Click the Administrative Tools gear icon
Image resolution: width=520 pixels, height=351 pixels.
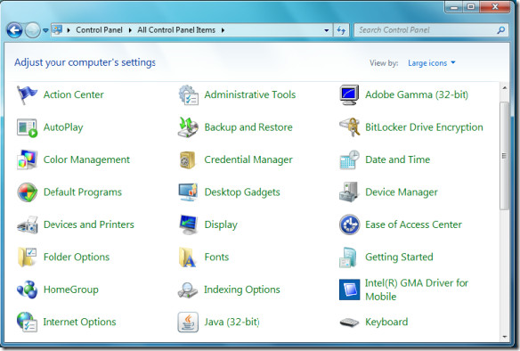pos(189,95)
